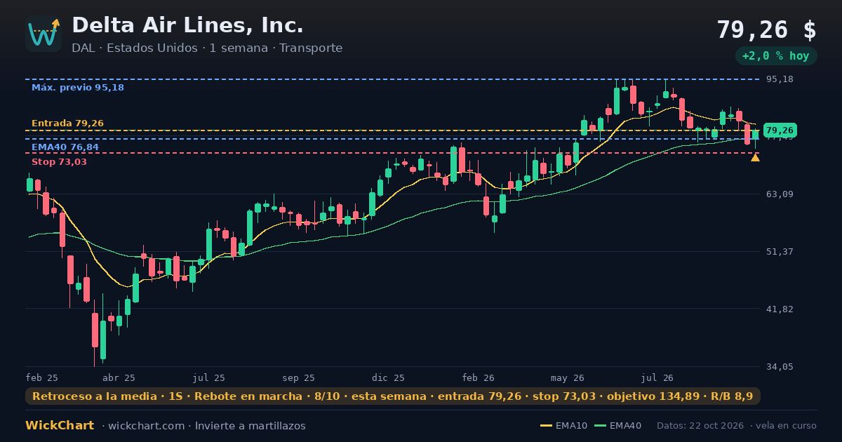Click the 51,37 price axis value
The height and width of the screenshot is (442, 842).
click(x=779, y=252)
